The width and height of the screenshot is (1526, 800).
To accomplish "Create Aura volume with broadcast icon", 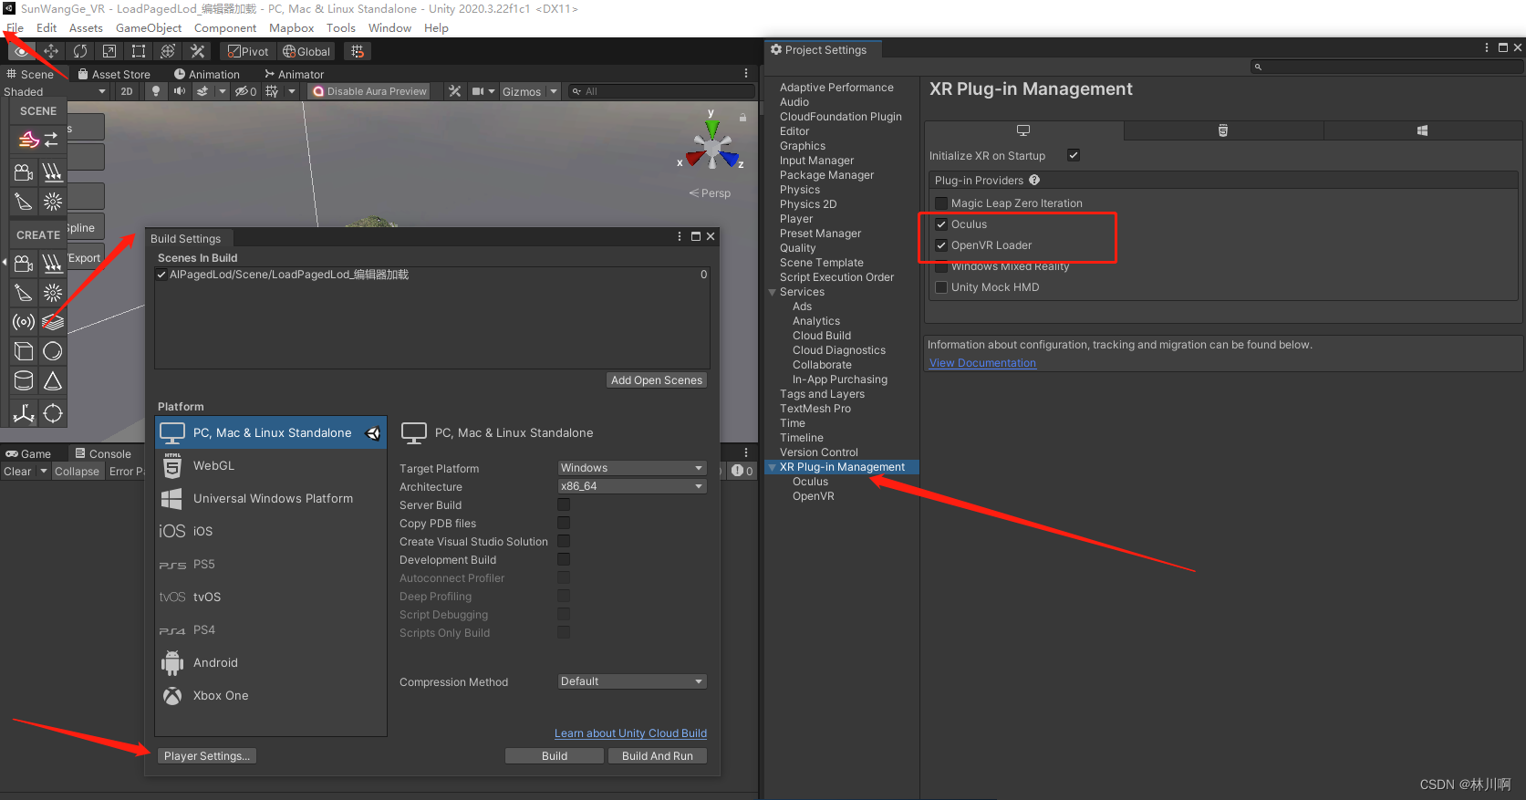I will coord(24,322).
